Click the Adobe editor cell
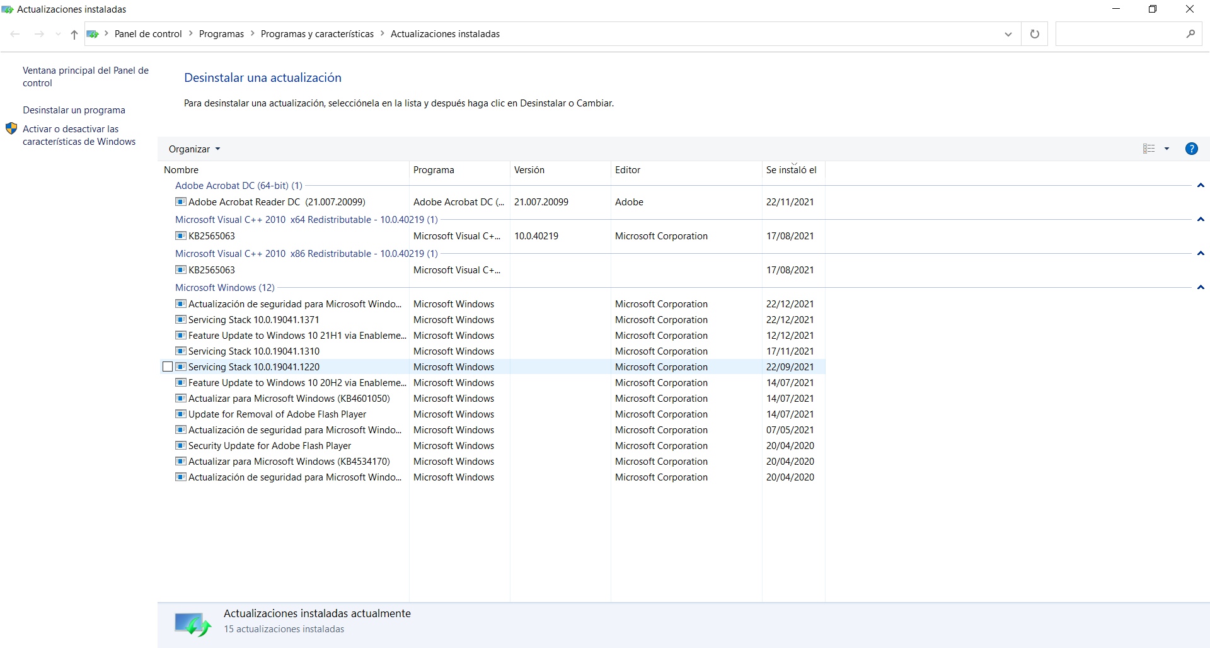 pos(629,202)
